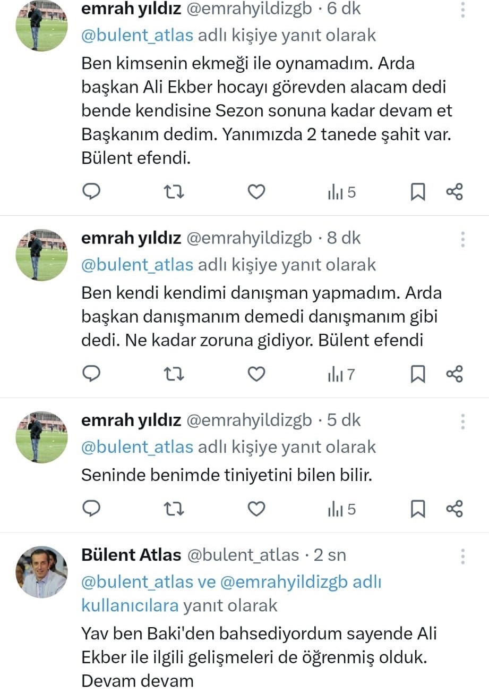
Task: Bookmark the 5 dk emrah yıldız tweet
Action: coord(418,509)
